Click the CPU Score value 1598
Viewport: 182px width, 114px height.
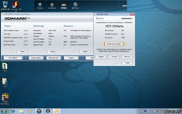tap(123, 38)
